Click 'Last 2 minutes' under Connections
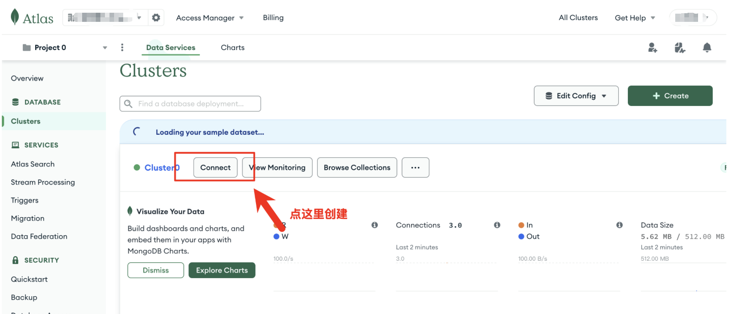This screenshot has height=314, width=730. [417, 247]
